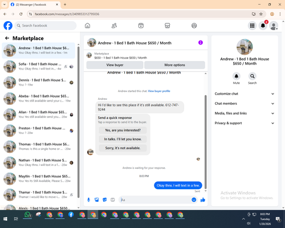The width and height of the screenshot is (285, 228).
Task: Click the More options button
Action: click(x=174, y=65)
